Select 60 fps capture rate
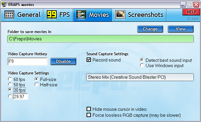 pos(10,79)
